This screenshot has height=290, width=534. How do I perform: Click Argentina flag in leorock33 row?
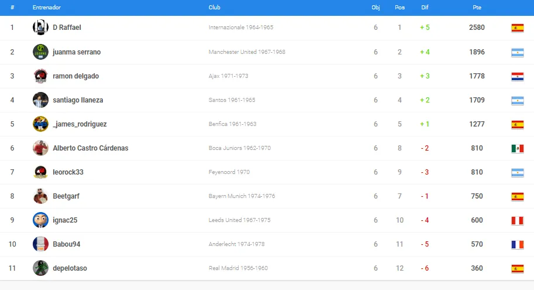[x=517, y=173]
